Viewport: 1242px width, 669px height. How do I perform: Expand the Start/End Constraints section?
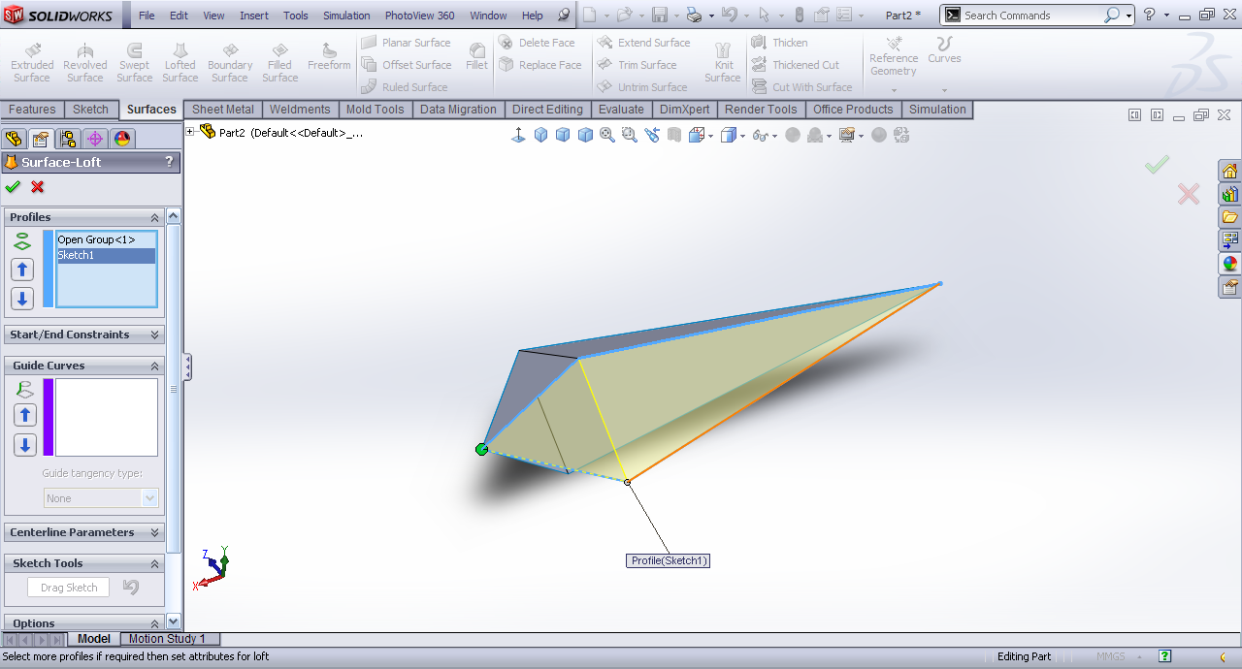click(154, 334)
